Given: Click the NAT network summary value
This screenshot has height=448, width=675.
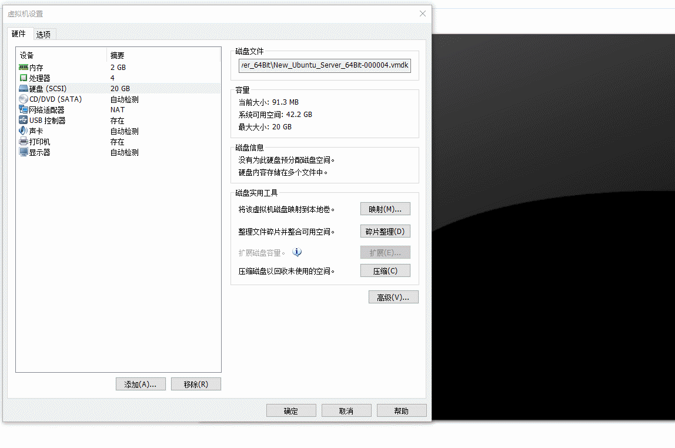Looking at the screenshot, I should coord(118,110).
